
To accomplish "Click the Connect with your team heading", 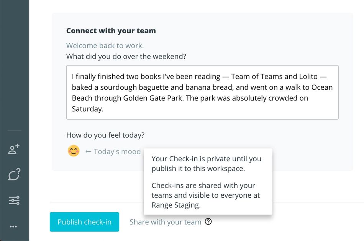I will point(111,31).
